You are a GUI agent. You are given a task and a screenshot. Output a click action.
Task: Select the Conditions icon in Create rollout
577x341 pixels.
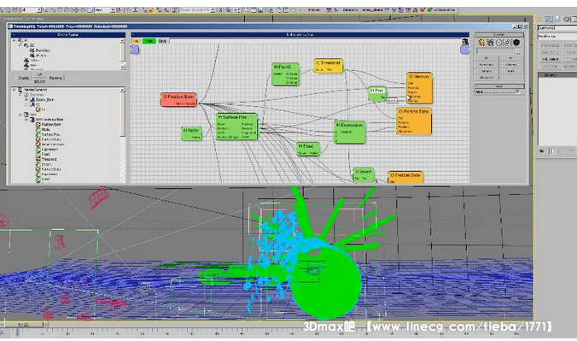[490, 43]
